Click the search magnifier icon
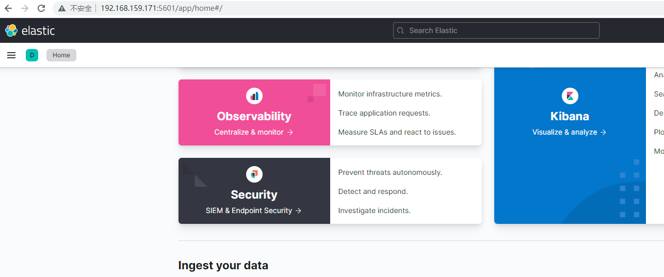This screenshot has height=277, width=664. point(400,30)
